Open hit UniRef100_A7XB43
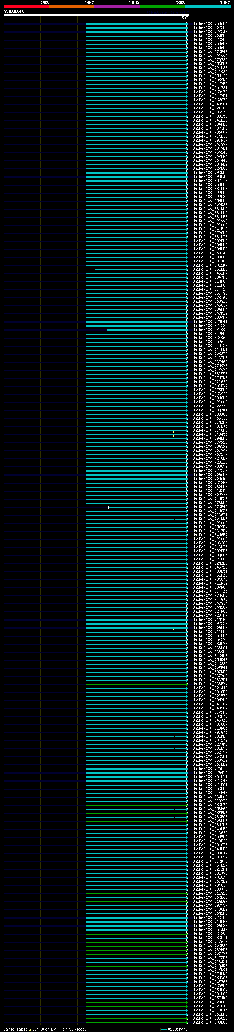Viewport: 234px width, 1032px height. pyautogui.click(x=210, y=52)
